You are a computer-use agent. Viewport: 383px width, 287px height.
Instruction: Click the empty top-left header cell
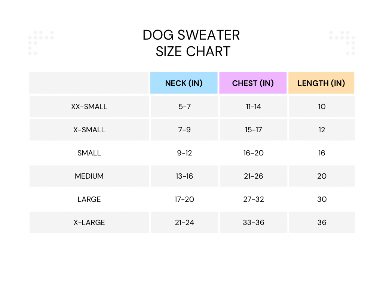pyautogui.click(x=89, y=83)
